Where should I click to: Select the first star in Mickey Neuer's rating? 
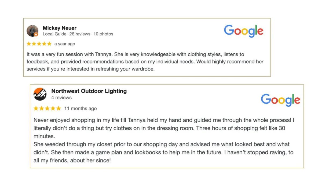click(29, 44)
